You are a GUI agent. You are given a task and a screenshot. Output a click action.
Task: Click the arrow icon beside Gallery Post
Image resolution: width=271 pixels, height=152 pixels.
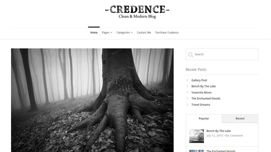187,80
